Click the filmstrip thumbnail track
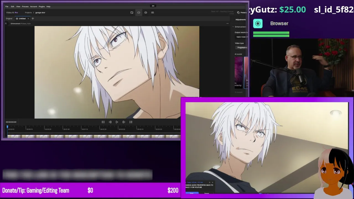This screenshot has width=354, height=199. pyautogui.click(x=94, y=136)
